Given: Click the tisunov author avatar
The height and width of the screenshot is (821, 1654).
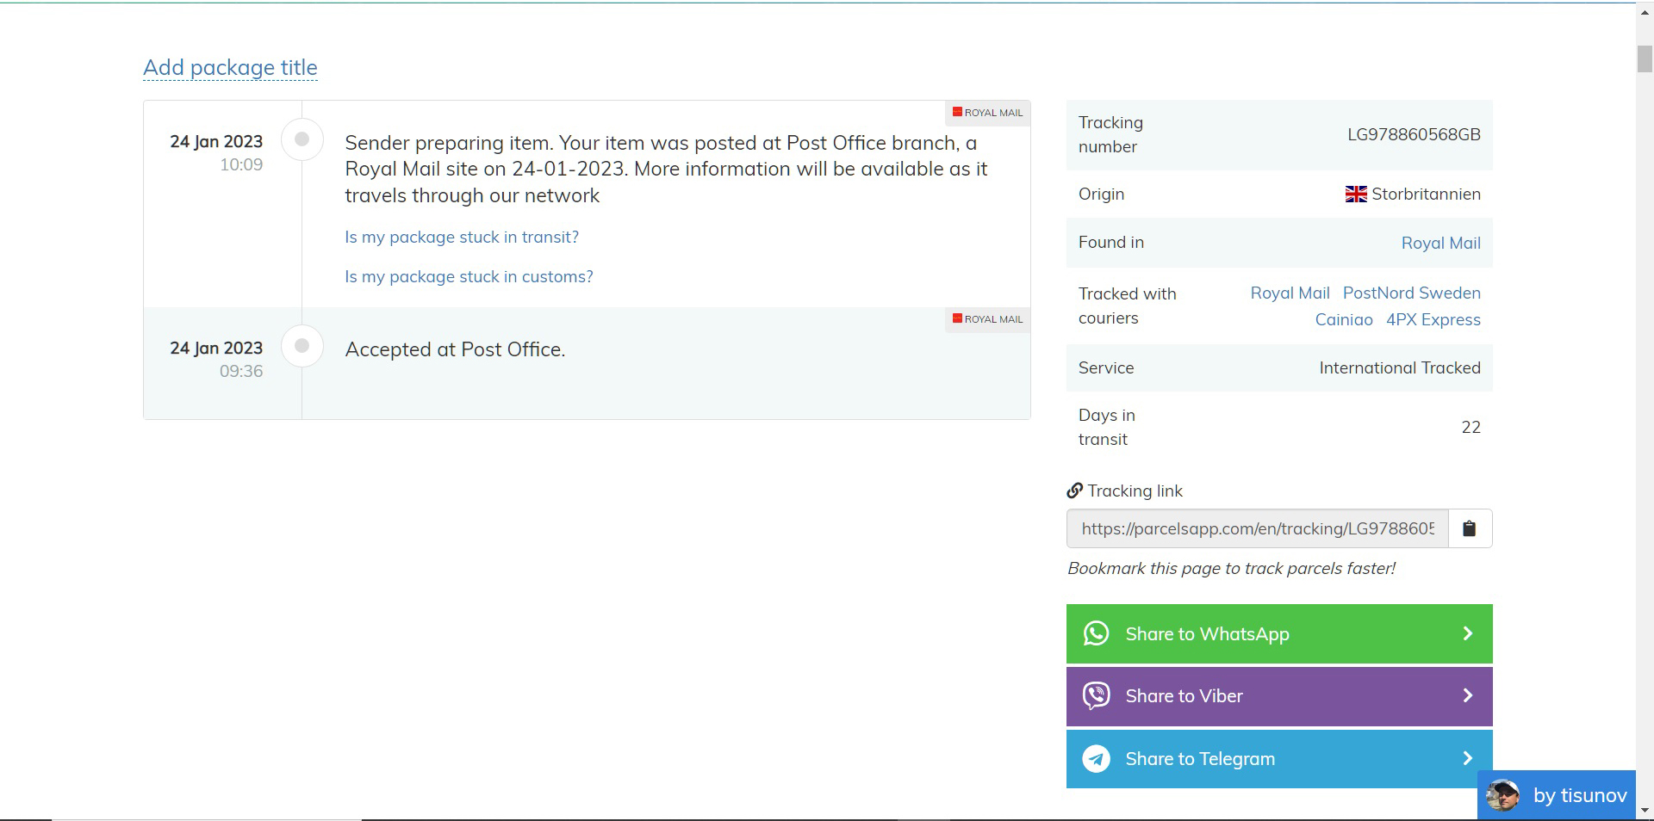Looking at the screenshot, I should (1503, 795).
